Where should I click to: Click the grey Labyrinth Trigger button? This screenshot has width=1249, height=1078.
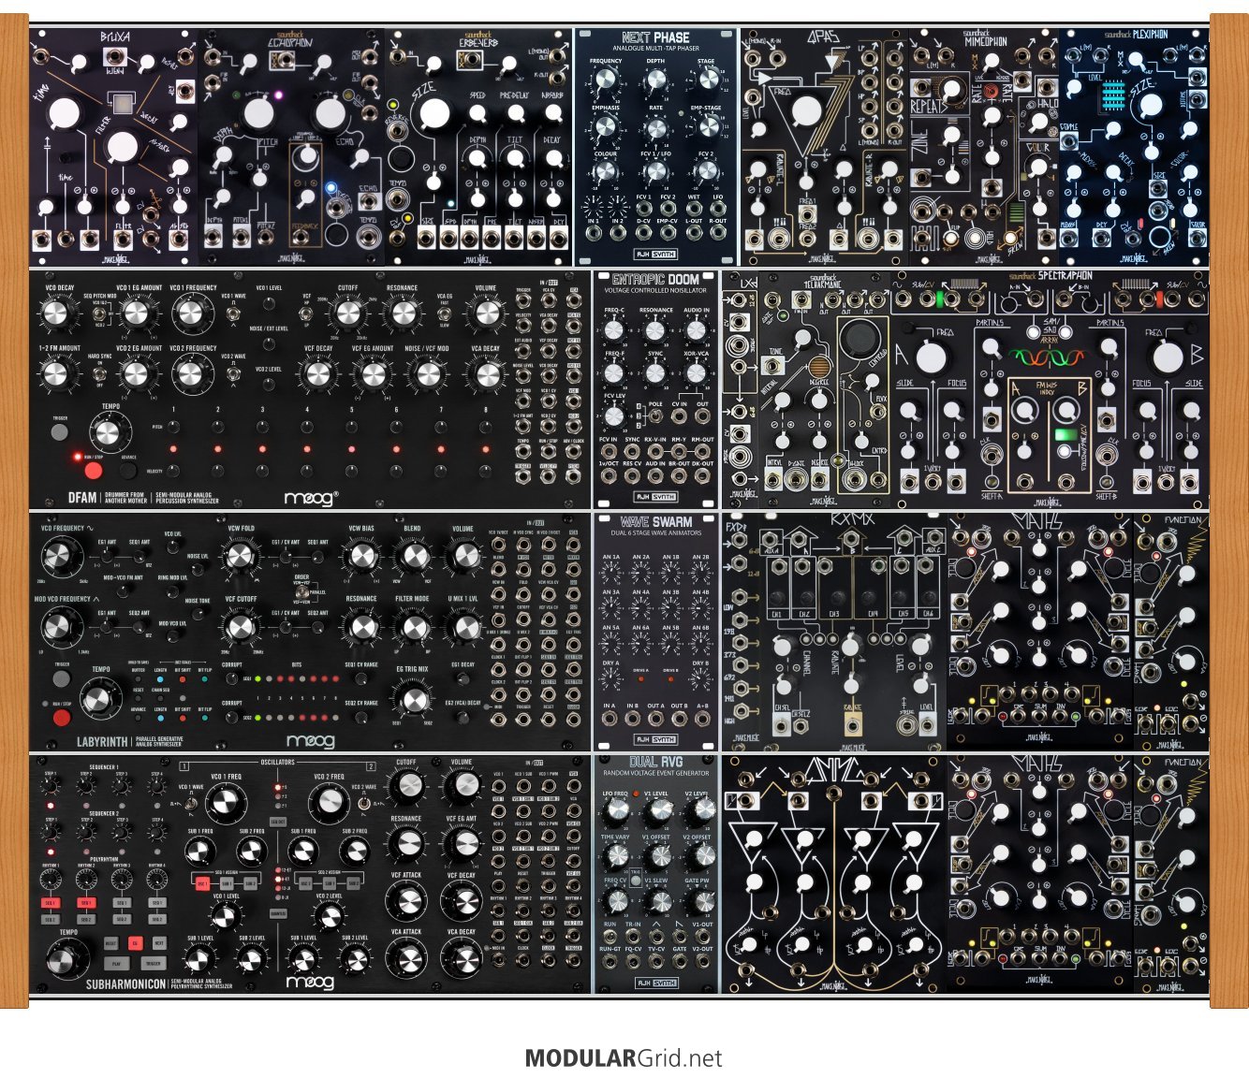(x=62, y=678)
